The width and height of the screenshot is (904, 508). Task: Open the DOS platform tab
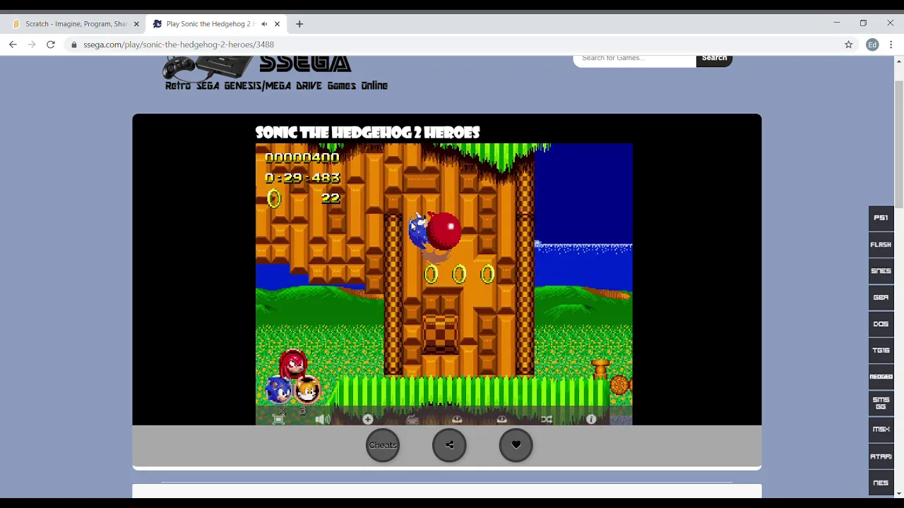point(881,324)
